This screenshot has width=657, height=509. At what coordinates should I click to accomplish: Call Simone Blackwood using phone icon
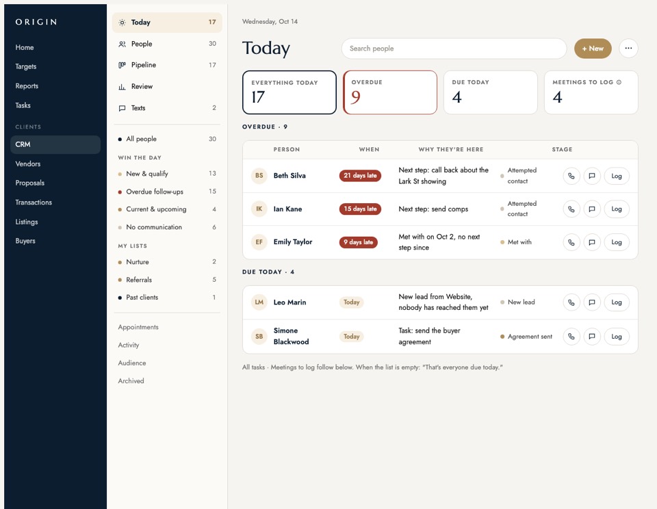click(x=571, y=337)
